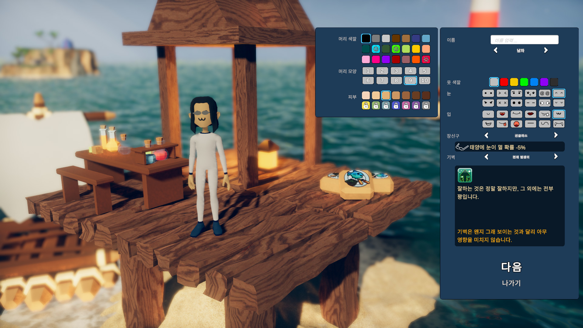The image size is (583, 328).
Task: Go to next gender option arrow
Action: pos(546,50)
